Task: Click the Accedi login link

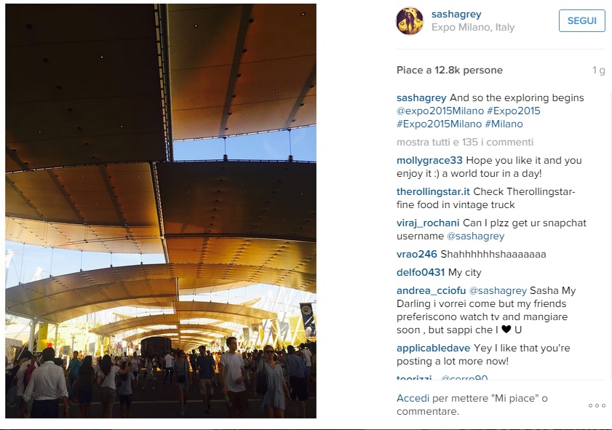Action: [x=413, y=399]
